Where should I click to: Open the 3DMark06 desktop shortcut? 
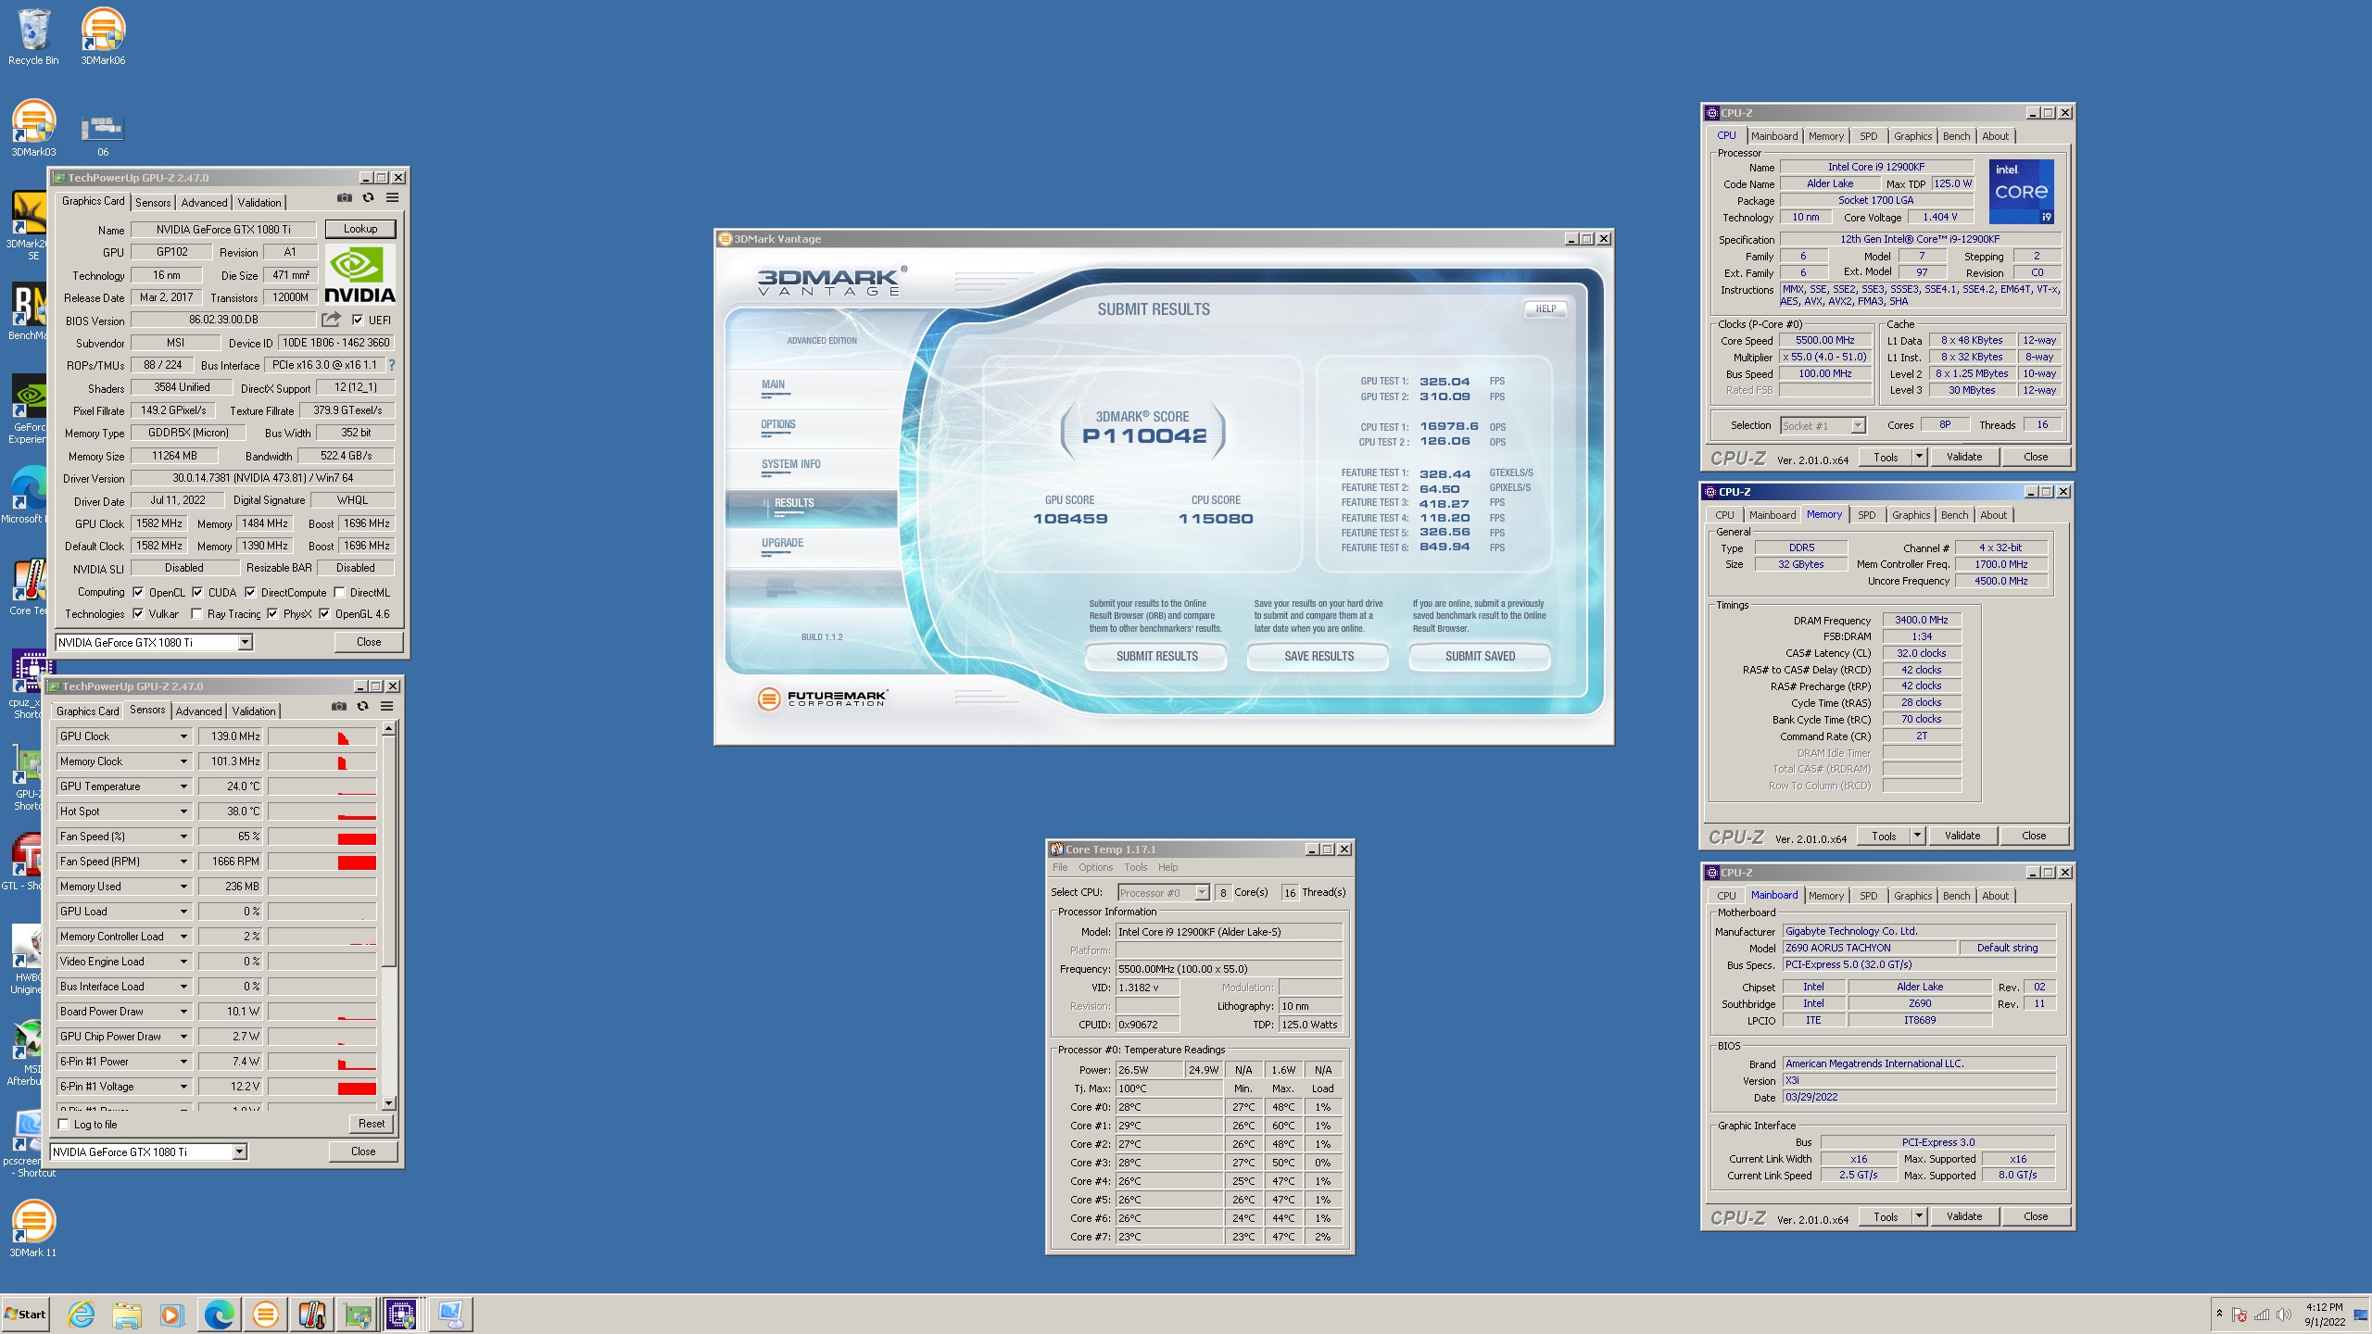(103, 37)
